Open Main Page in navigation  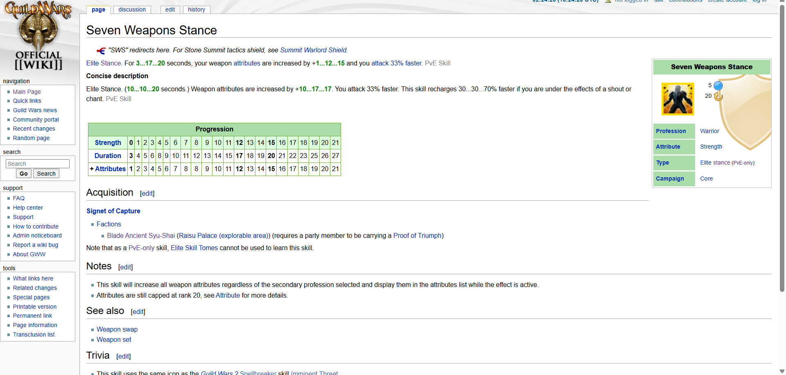click(27, 92)
